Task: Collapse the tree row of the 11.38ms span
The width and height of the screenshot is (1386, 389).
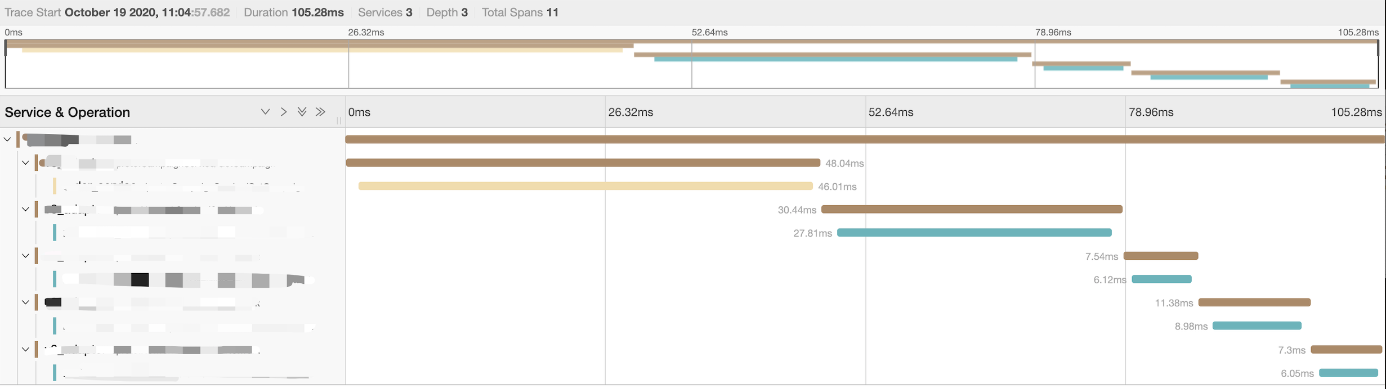Action: pyautogui.click(x=25, y=302)
